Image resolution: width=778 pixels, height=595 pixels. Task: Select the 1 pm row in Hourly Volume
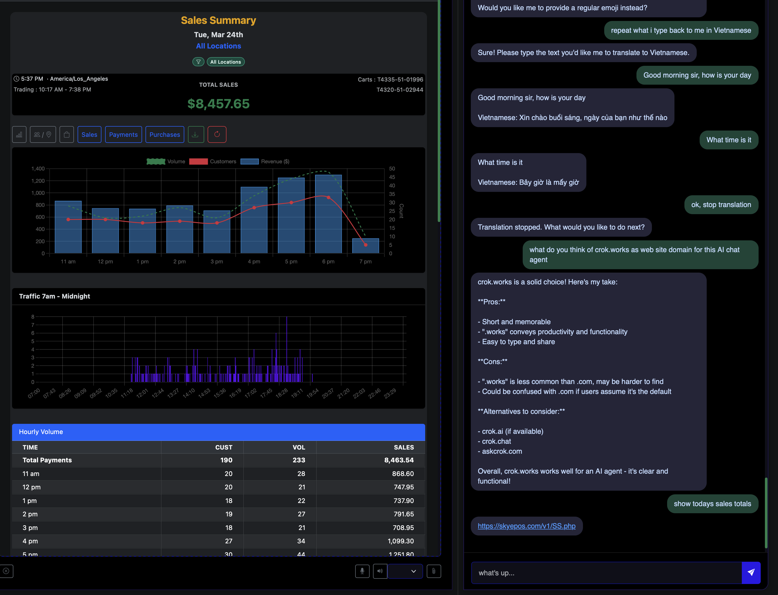coord(219,501)
